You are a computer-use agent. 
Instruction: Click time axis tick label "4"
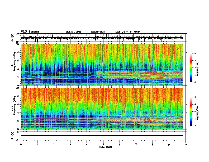click(x=87, y=145)
